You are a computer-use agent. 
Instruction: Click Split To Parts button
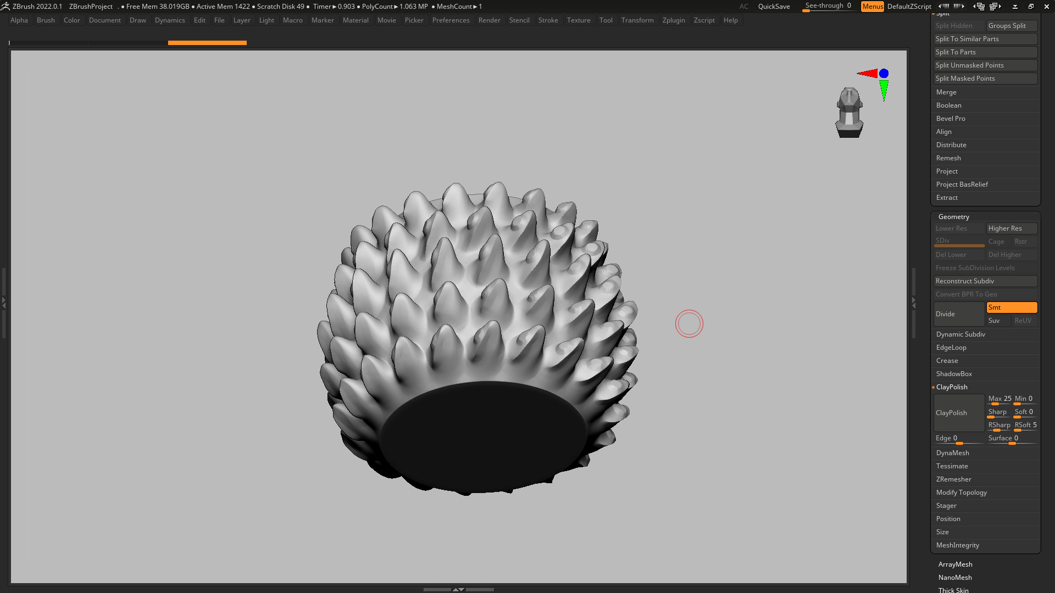pyautogui.click(x=985, y=52)
